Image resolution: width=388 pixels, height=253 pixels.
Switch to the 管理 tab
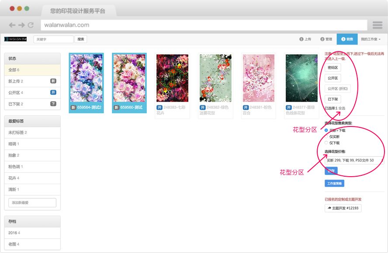tap(326, 38)
